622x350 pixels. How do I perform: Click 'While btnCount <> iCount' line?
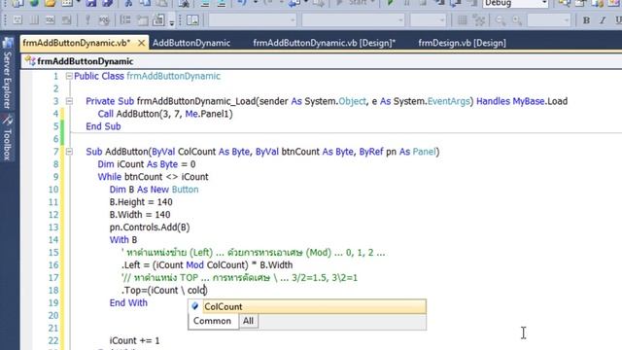(x=153, y=177)
